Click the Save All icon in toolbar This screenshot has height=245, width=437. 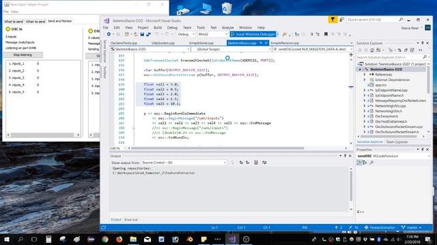click(x=148, y=34)
